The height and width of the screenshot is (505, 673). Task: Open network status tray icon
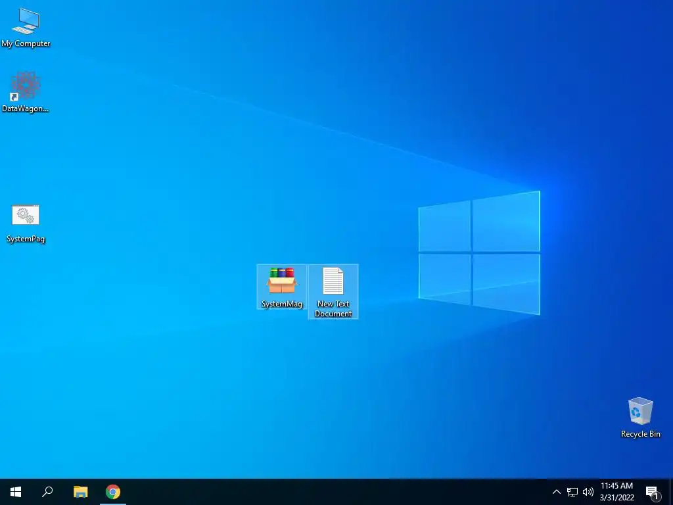coord(572,492)
